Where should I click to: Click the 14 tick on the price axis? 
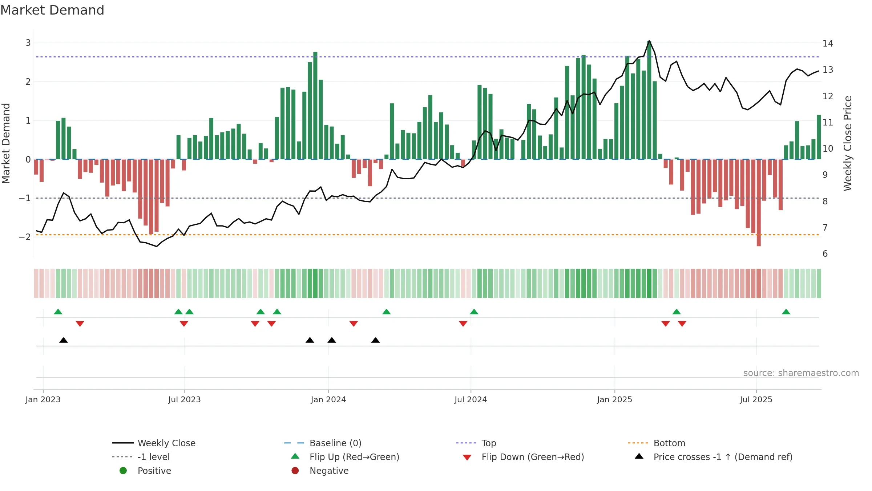828,43
